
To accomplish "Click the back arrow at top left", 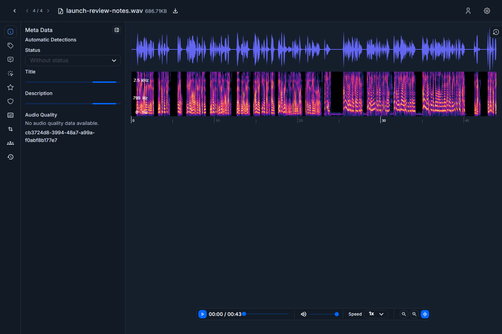I will point(15,11).
